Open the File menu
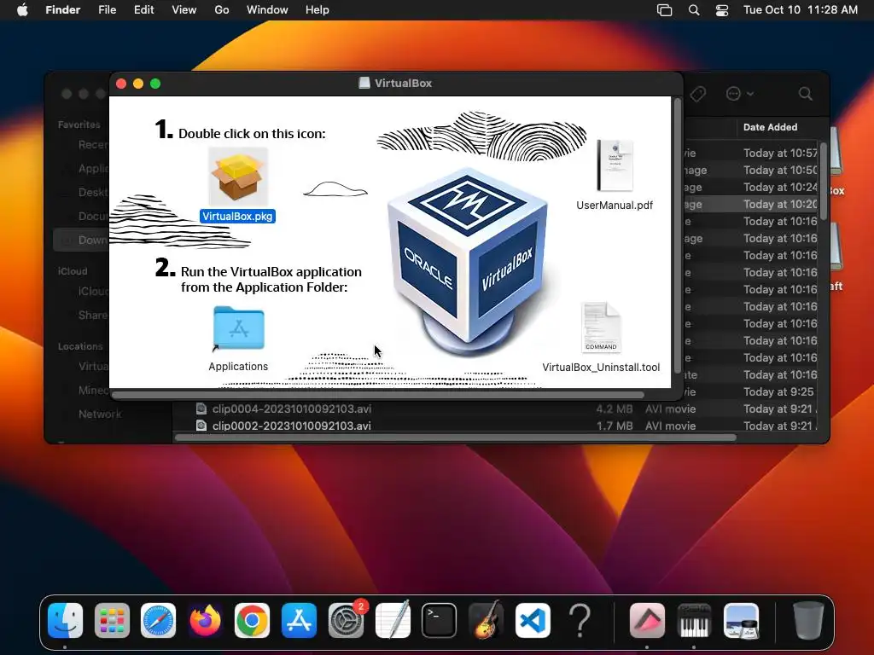 (x=107, y=10)
